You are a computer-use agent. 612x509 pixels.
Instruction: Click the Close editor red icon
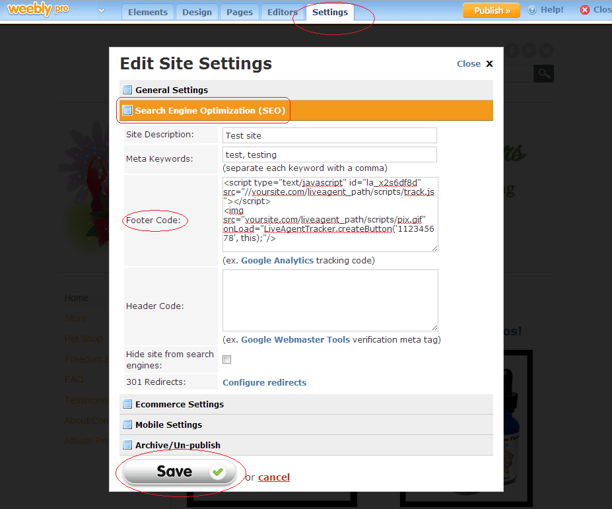tap(586, 9)
